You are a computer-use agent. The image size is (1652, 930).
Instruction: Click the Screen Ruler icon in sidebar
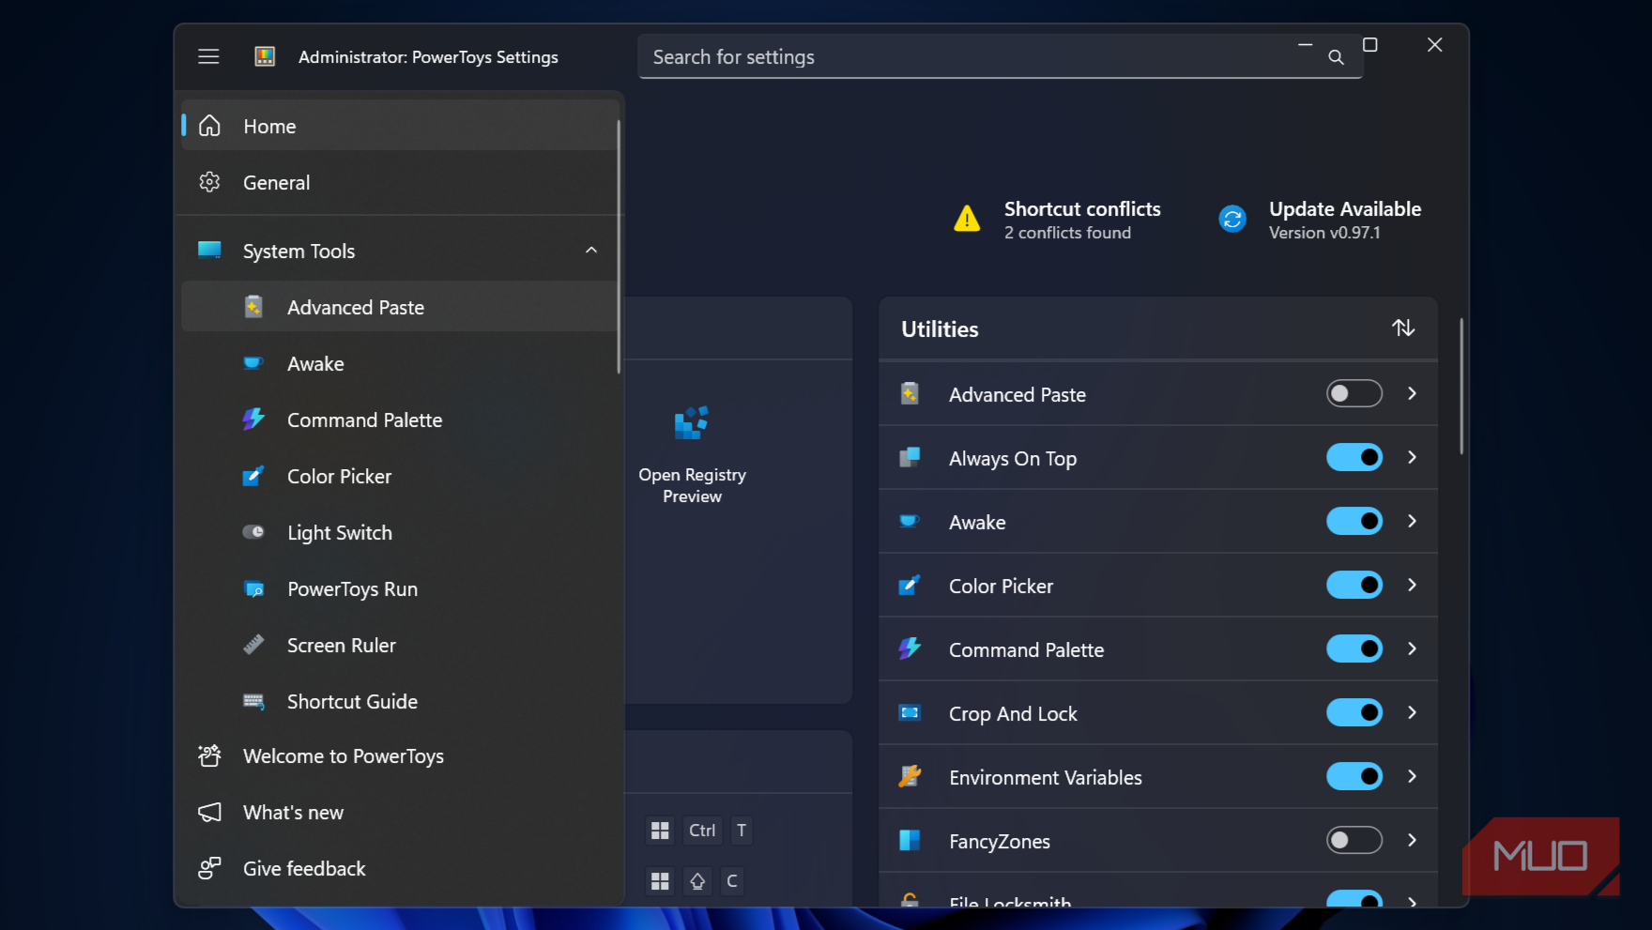coord(253,645)
